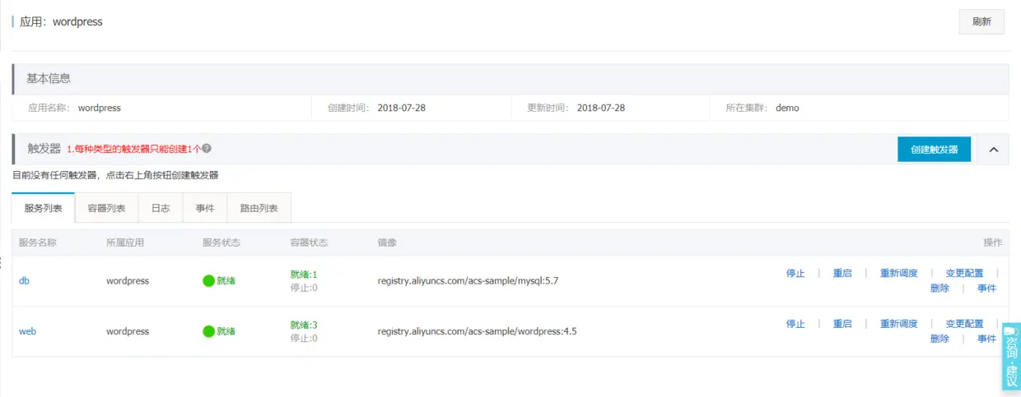Switch to the 服务列表 tab
Screen dimensions: 1021x397
click(43, 208)
